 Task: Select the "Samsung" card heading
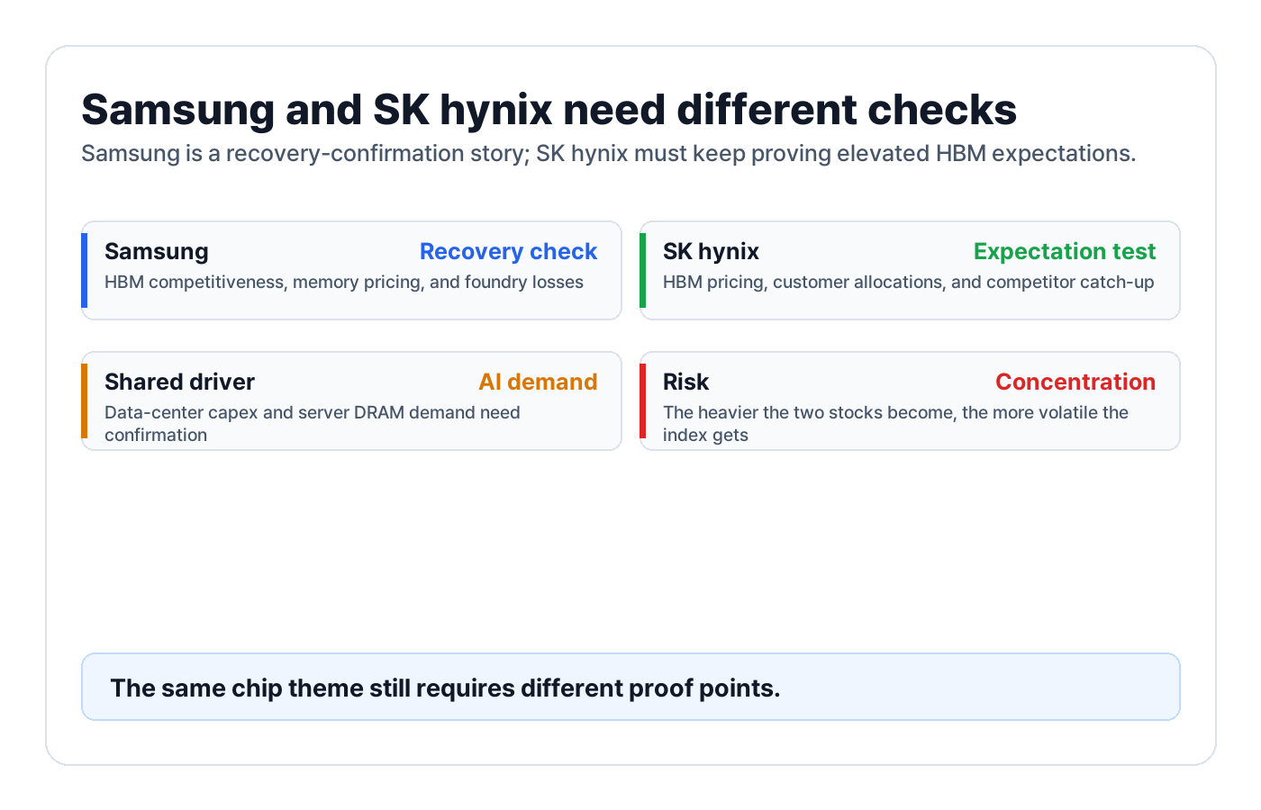157,252
